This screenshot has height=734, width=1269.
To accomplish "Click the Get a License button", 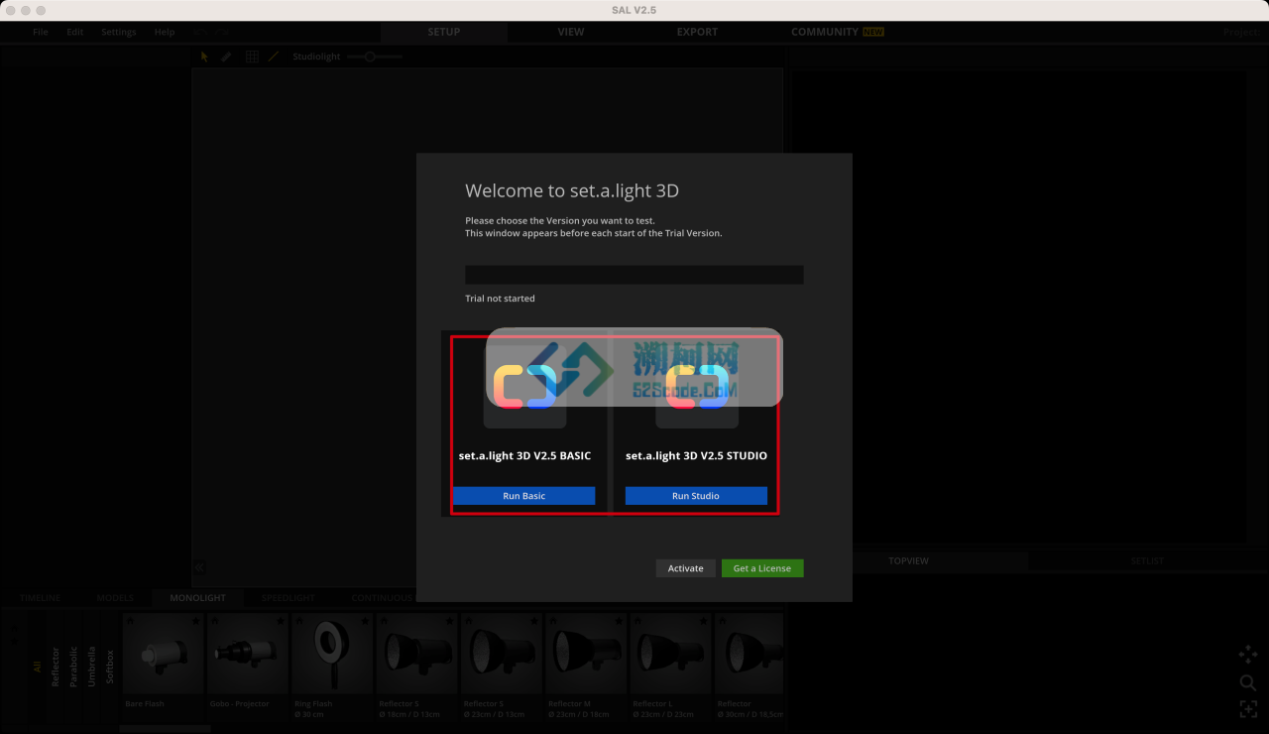I will tap(762, 568).
